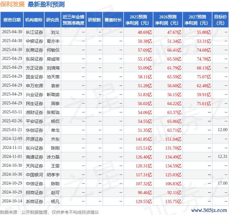Click the 75.61亿 profit value
This screenshot has width=229, height=215.
[204, 104]
